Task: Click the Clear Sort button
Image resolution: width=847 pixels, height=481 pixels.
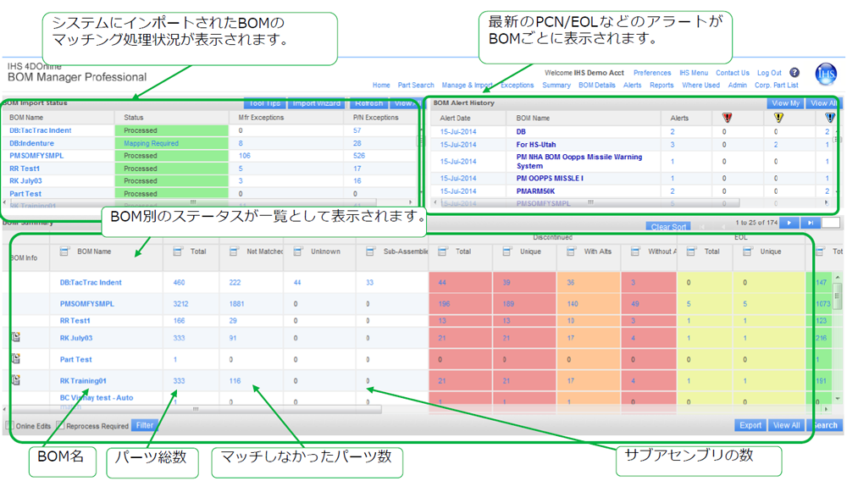Action: pyautogui.click(x=668, y=227)
